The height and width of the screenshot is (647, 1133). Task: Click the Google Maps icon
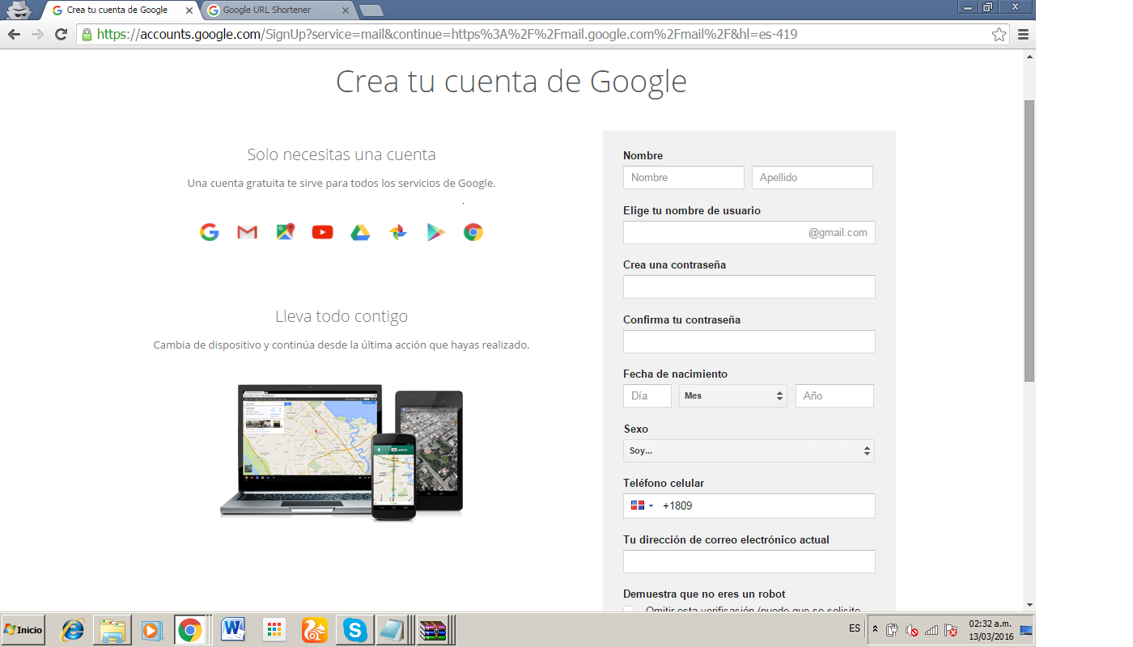[285, 232]
